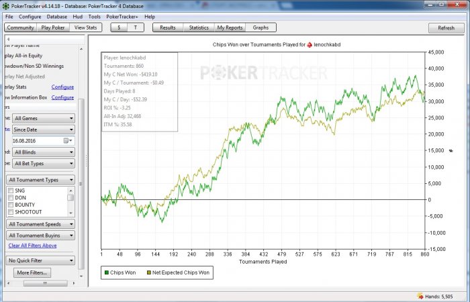Expand the All Bet Types dropdown
This screenshot has width=470, height=302.
44,164
